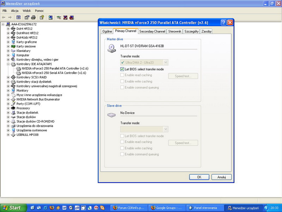Screen dimensions: 282x212
Task: Select the Karty sieciowe network card icon
Action: (x=13, y=46)
